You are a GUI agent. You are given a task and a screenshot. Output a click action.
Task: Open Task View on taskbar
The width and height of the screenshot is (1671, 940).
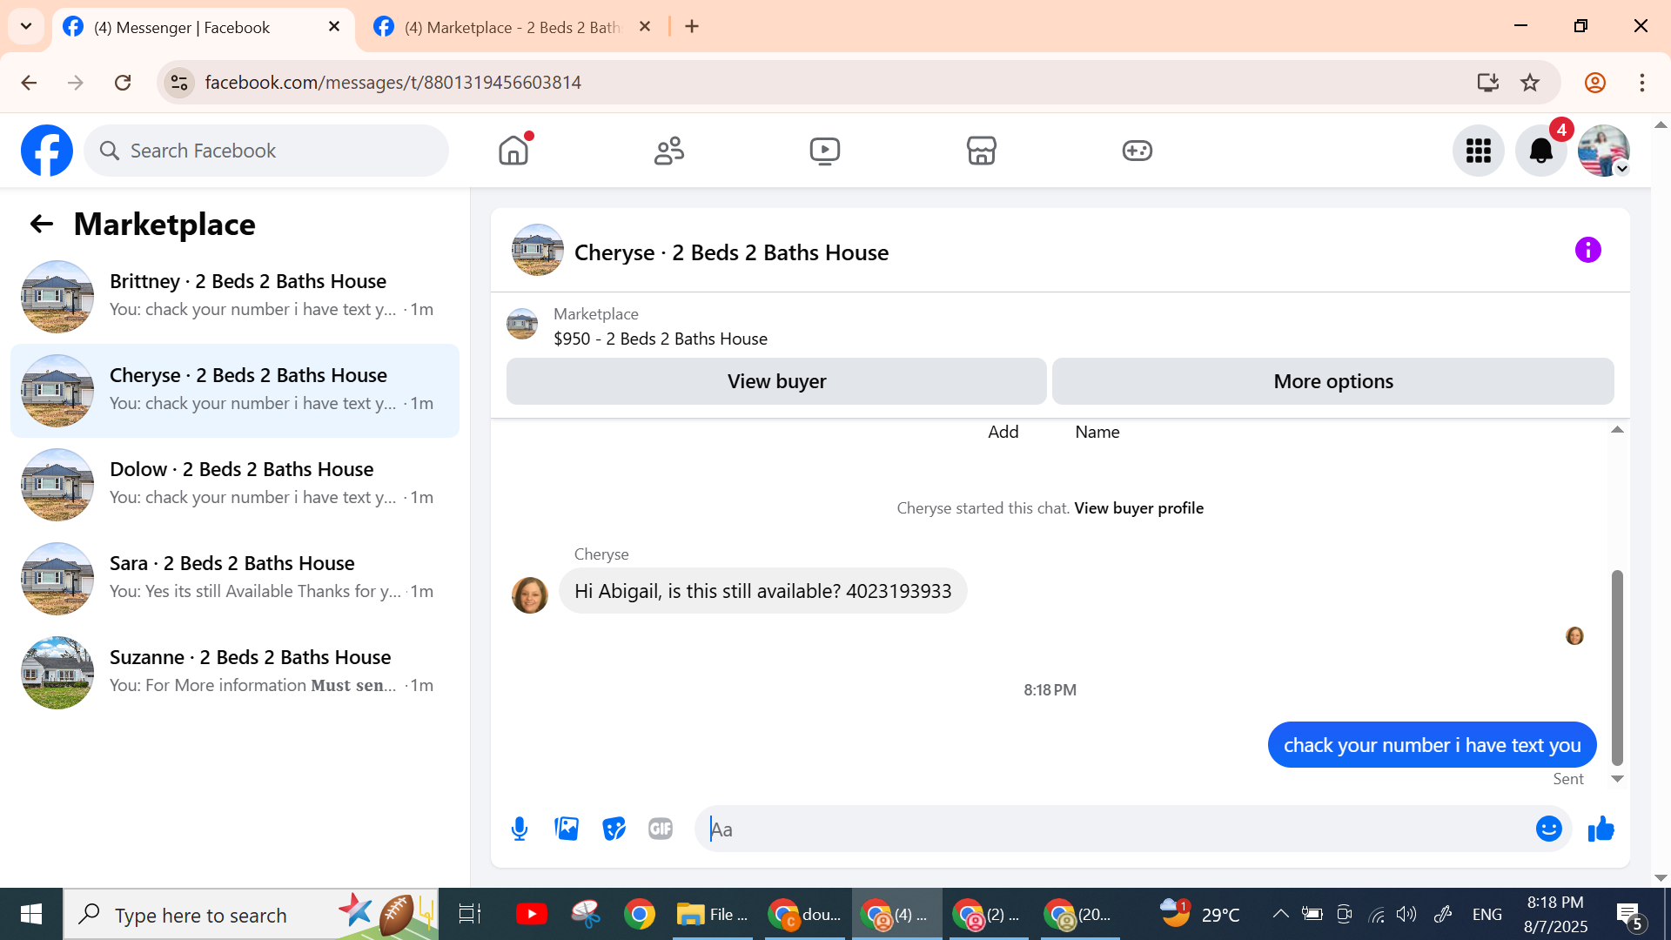click(470, 914)
